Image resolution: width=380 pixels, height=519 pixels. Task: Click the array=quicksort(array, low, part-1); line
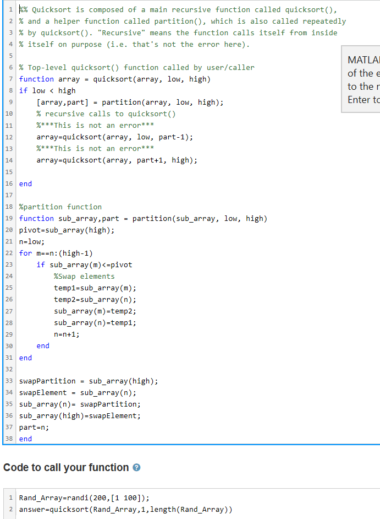pyautogui.click(x=115, y=137)
